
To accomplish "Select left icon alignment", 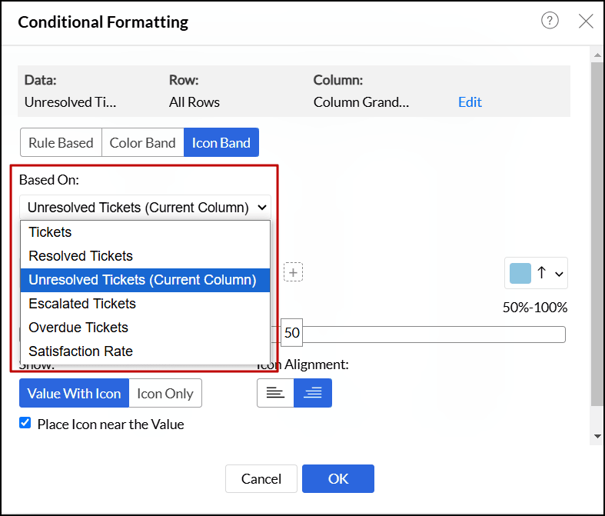I will click(275, 393).
